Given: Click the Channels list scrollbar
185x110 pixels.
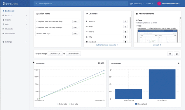Looking at the screenshot, I should pyautogui.click(x=130, y=23).
